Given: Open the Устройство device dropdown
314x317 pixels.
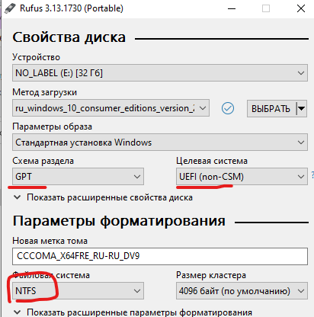Looking at the screenshot, I should (160, 73).
